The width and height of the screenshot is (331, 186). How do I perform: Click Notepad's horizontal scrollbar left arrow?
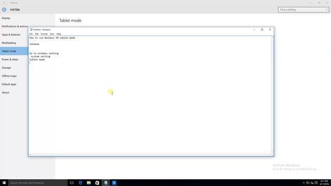(x=30, y=154)
